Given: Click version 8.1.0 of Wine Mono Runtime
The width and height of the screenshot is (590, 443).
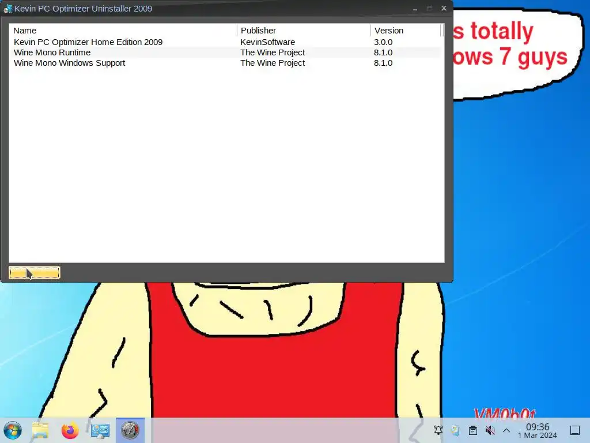Looking at the screenshot, I should (383, 52).
